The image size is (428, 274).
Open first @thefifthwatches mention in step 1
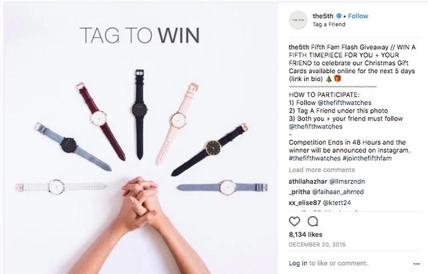point(344,102)
